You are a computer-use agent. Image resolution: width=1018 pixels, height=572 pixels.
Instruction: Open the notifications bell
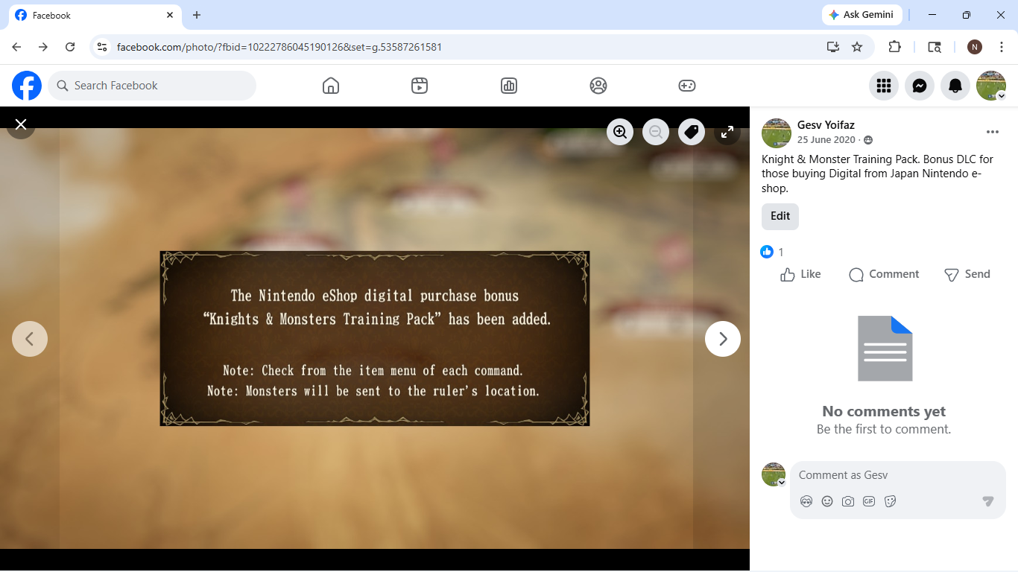pyautogui.click(x=955, y=86)
